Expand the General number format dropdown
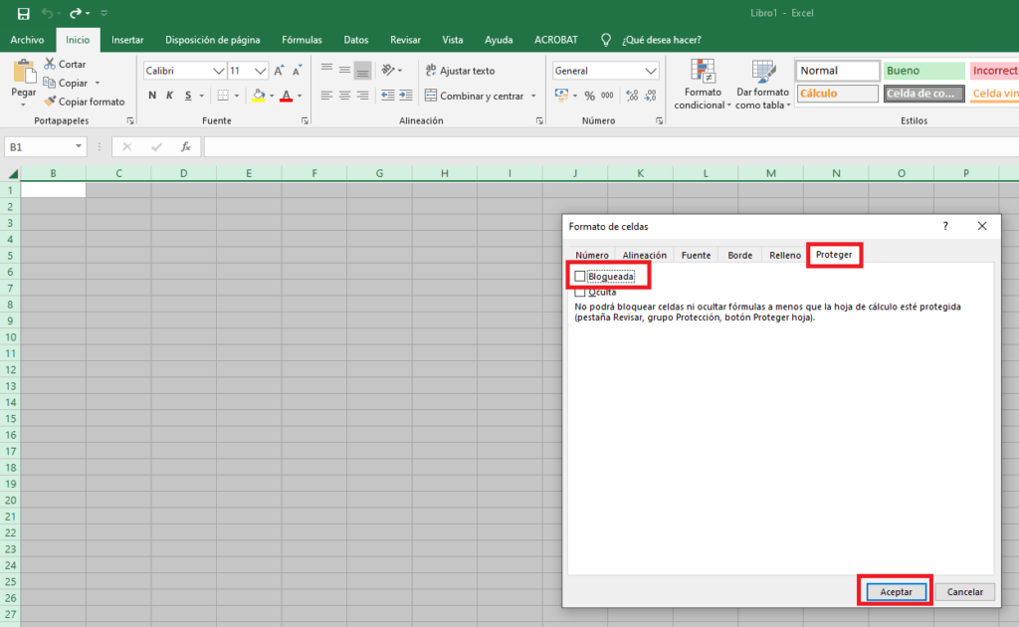Image resolution: width=1019 pixels, height=627 pixels. click(651, 71)
